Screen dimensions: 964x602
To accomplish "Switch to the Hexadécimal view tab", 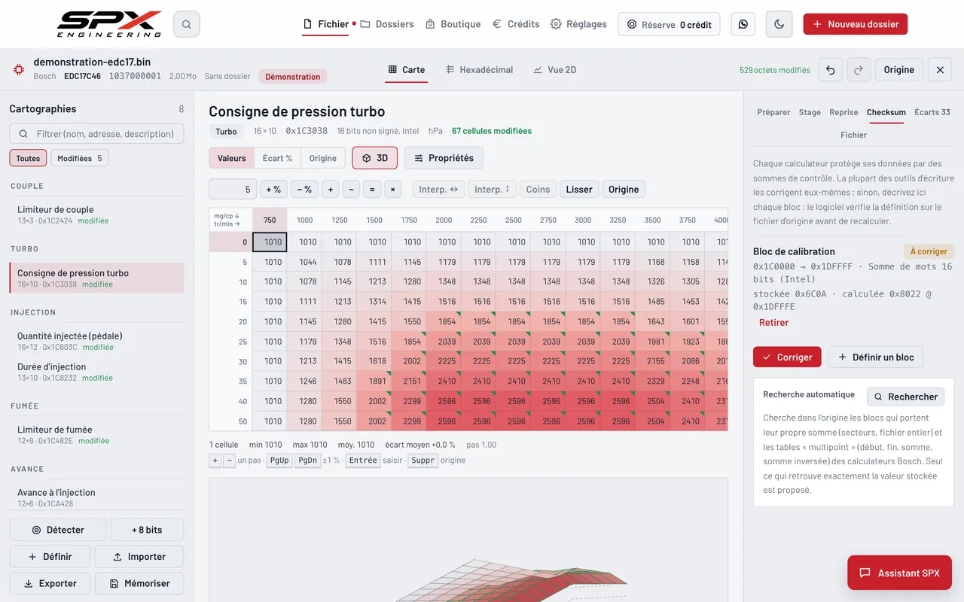I will coord(479,70).
